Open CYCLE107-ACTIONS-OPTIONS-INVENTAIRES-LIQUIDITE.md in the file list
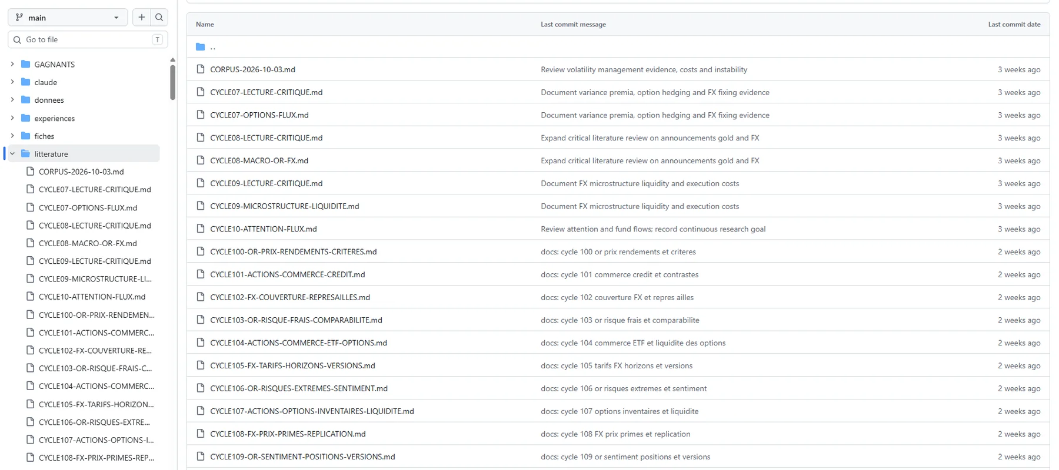 click(312, 411)
